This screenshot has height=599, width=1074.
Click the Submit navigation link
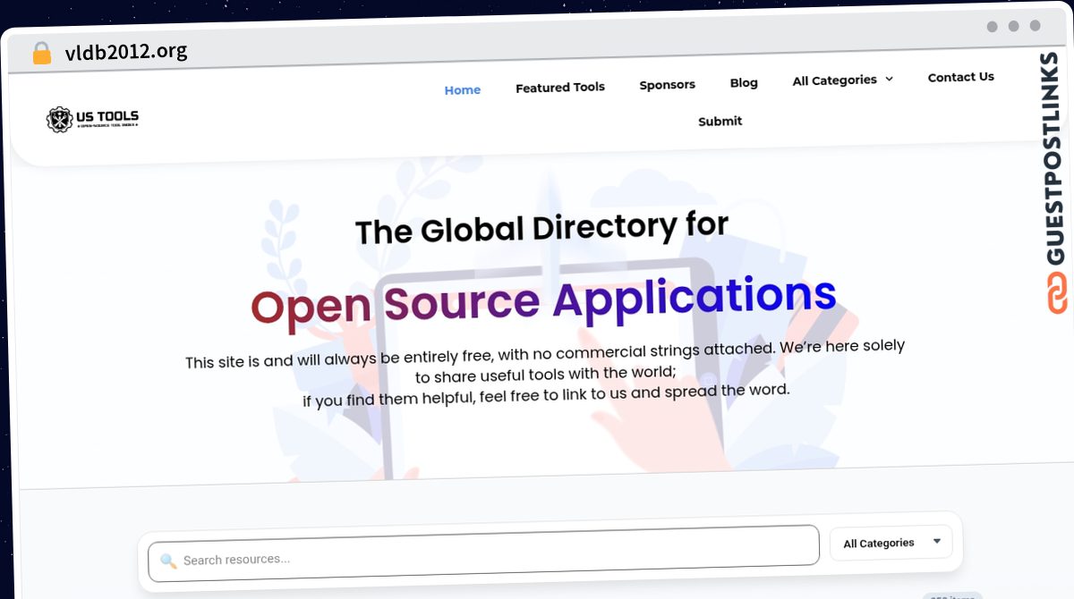tap(720, 121)
